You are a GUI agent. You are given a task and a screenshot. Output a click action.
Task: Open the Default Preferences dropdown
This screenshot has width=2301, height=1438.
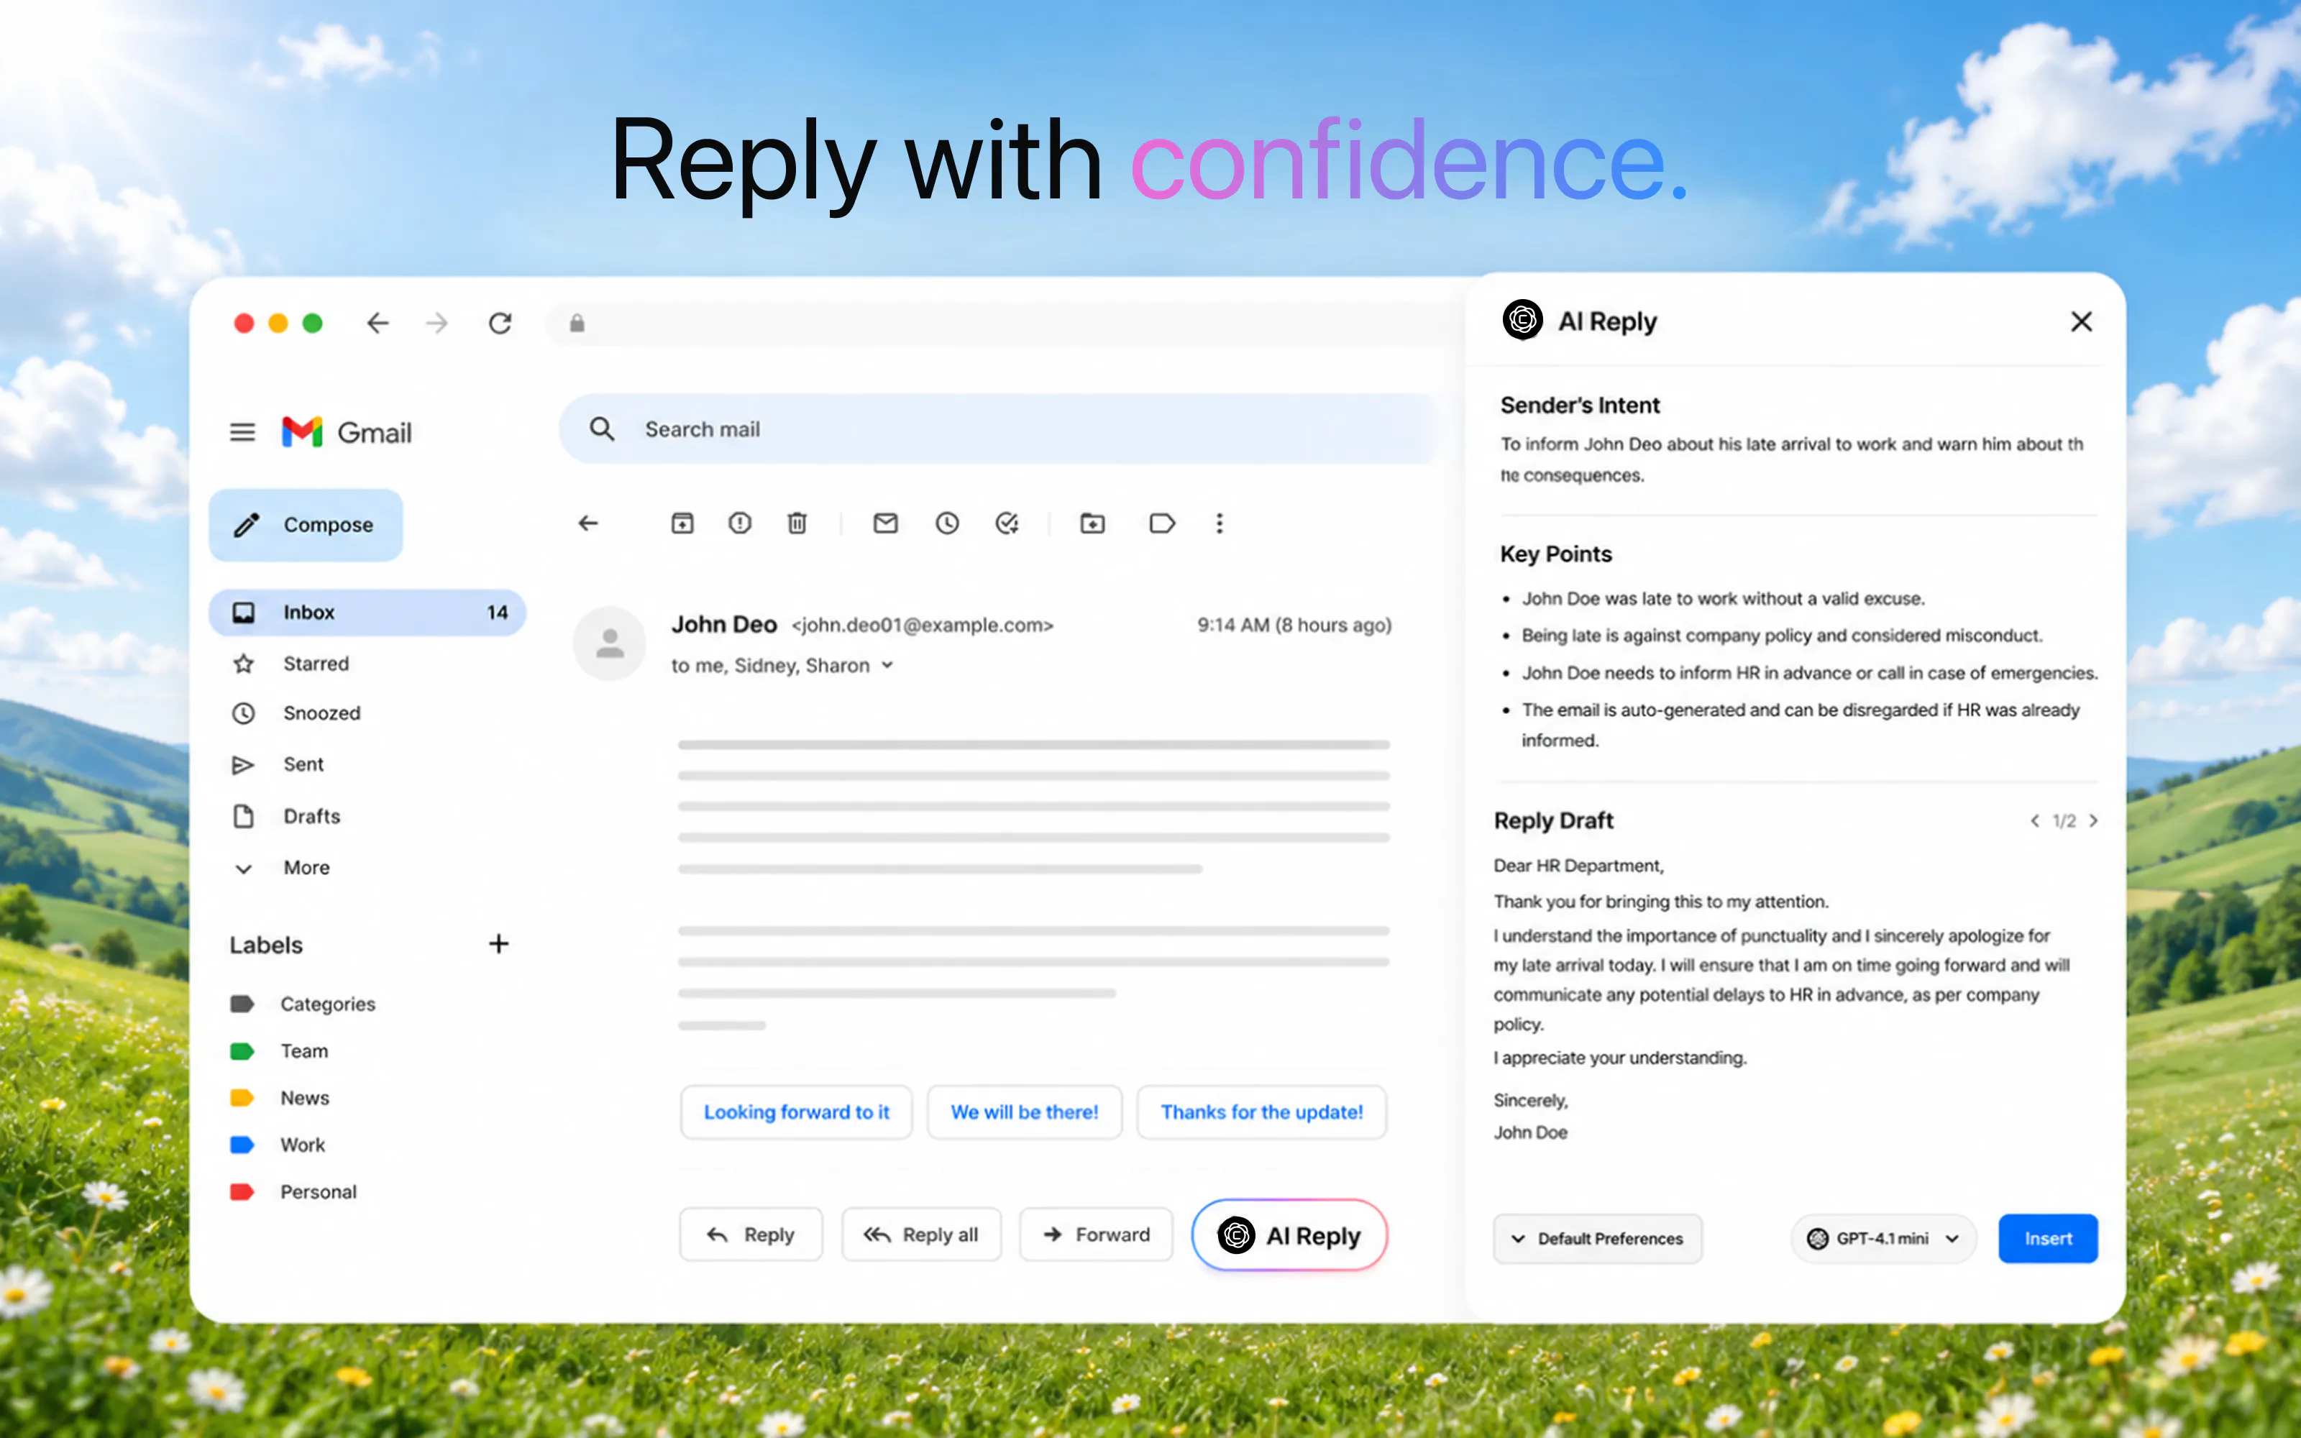[1597, 1238]
